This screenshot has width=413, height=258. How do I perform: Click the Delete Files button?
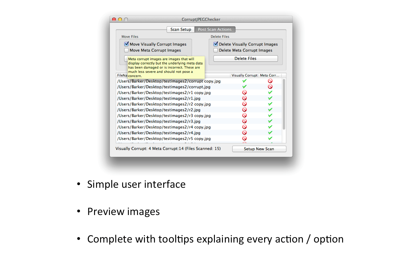pos(245,58)
